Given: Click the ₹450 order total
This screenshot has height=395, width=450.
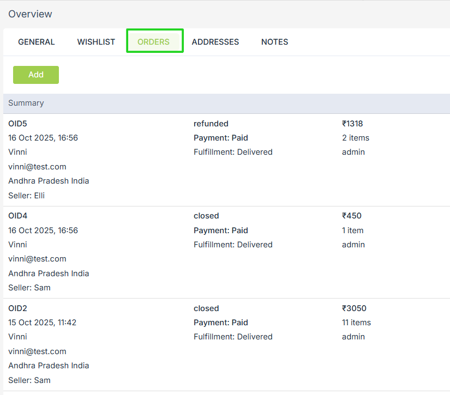Looking at the screenshot, I should point(351,216).
